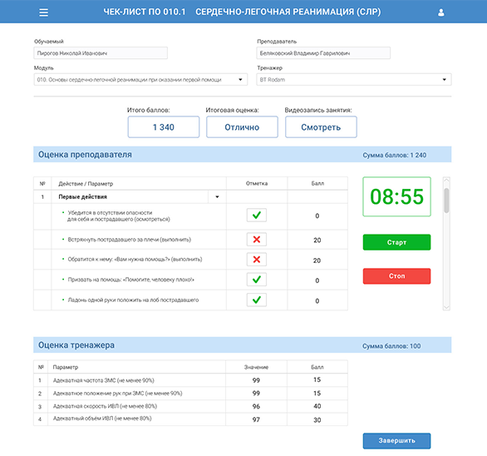Click the checklist scrollbar thumb
Screen dimensions: 487x456
[446, 201]
